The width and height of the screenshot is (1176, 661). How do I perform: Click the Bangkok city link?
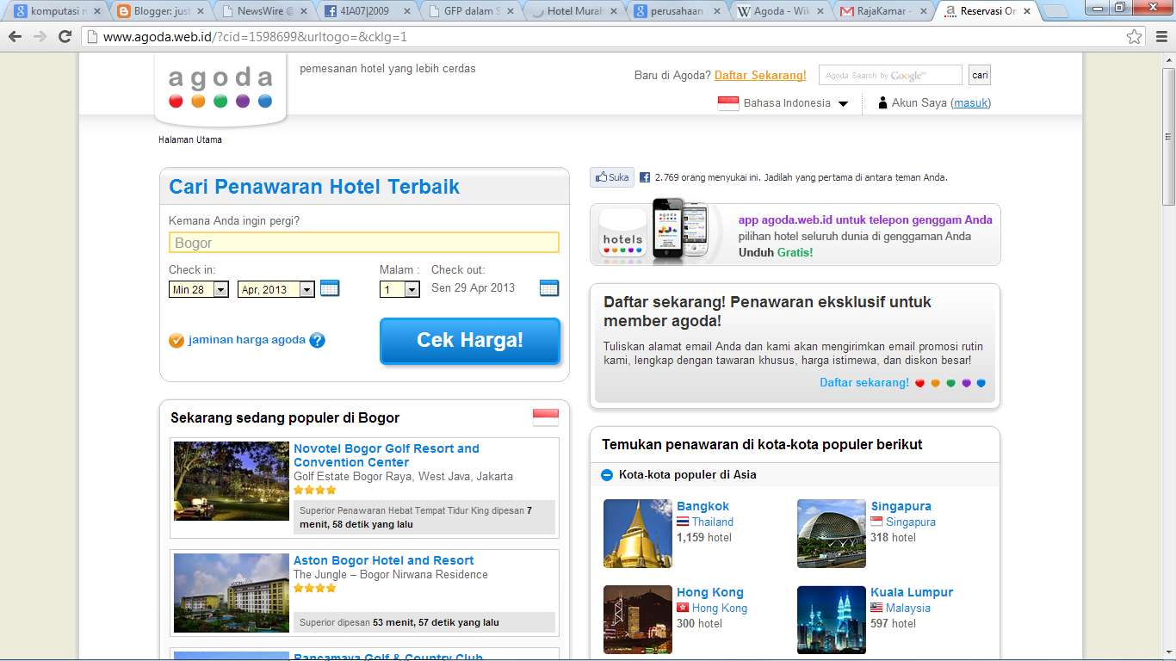click(703, 506)
